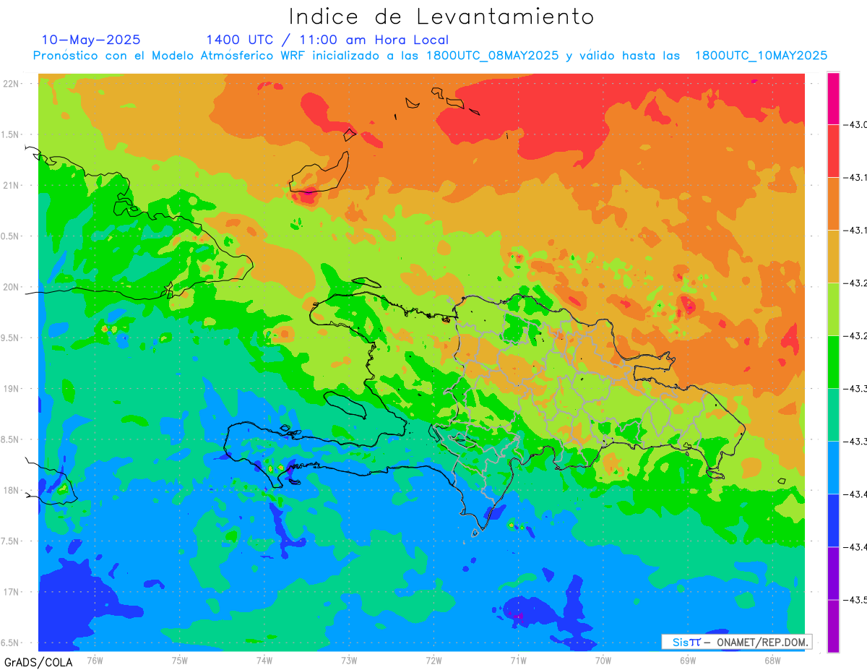Click the '72W' longitude label
Image resolution: width=867 pixels, height=670 pixels.
tap(433, 660)
